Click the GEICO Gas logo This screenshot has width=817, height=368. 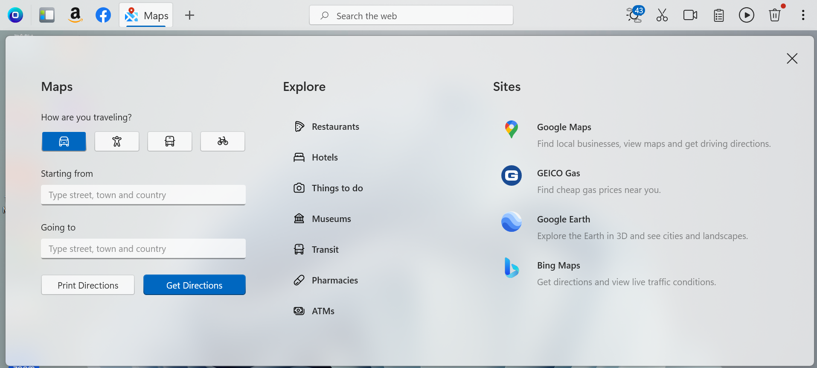point(512,175)
